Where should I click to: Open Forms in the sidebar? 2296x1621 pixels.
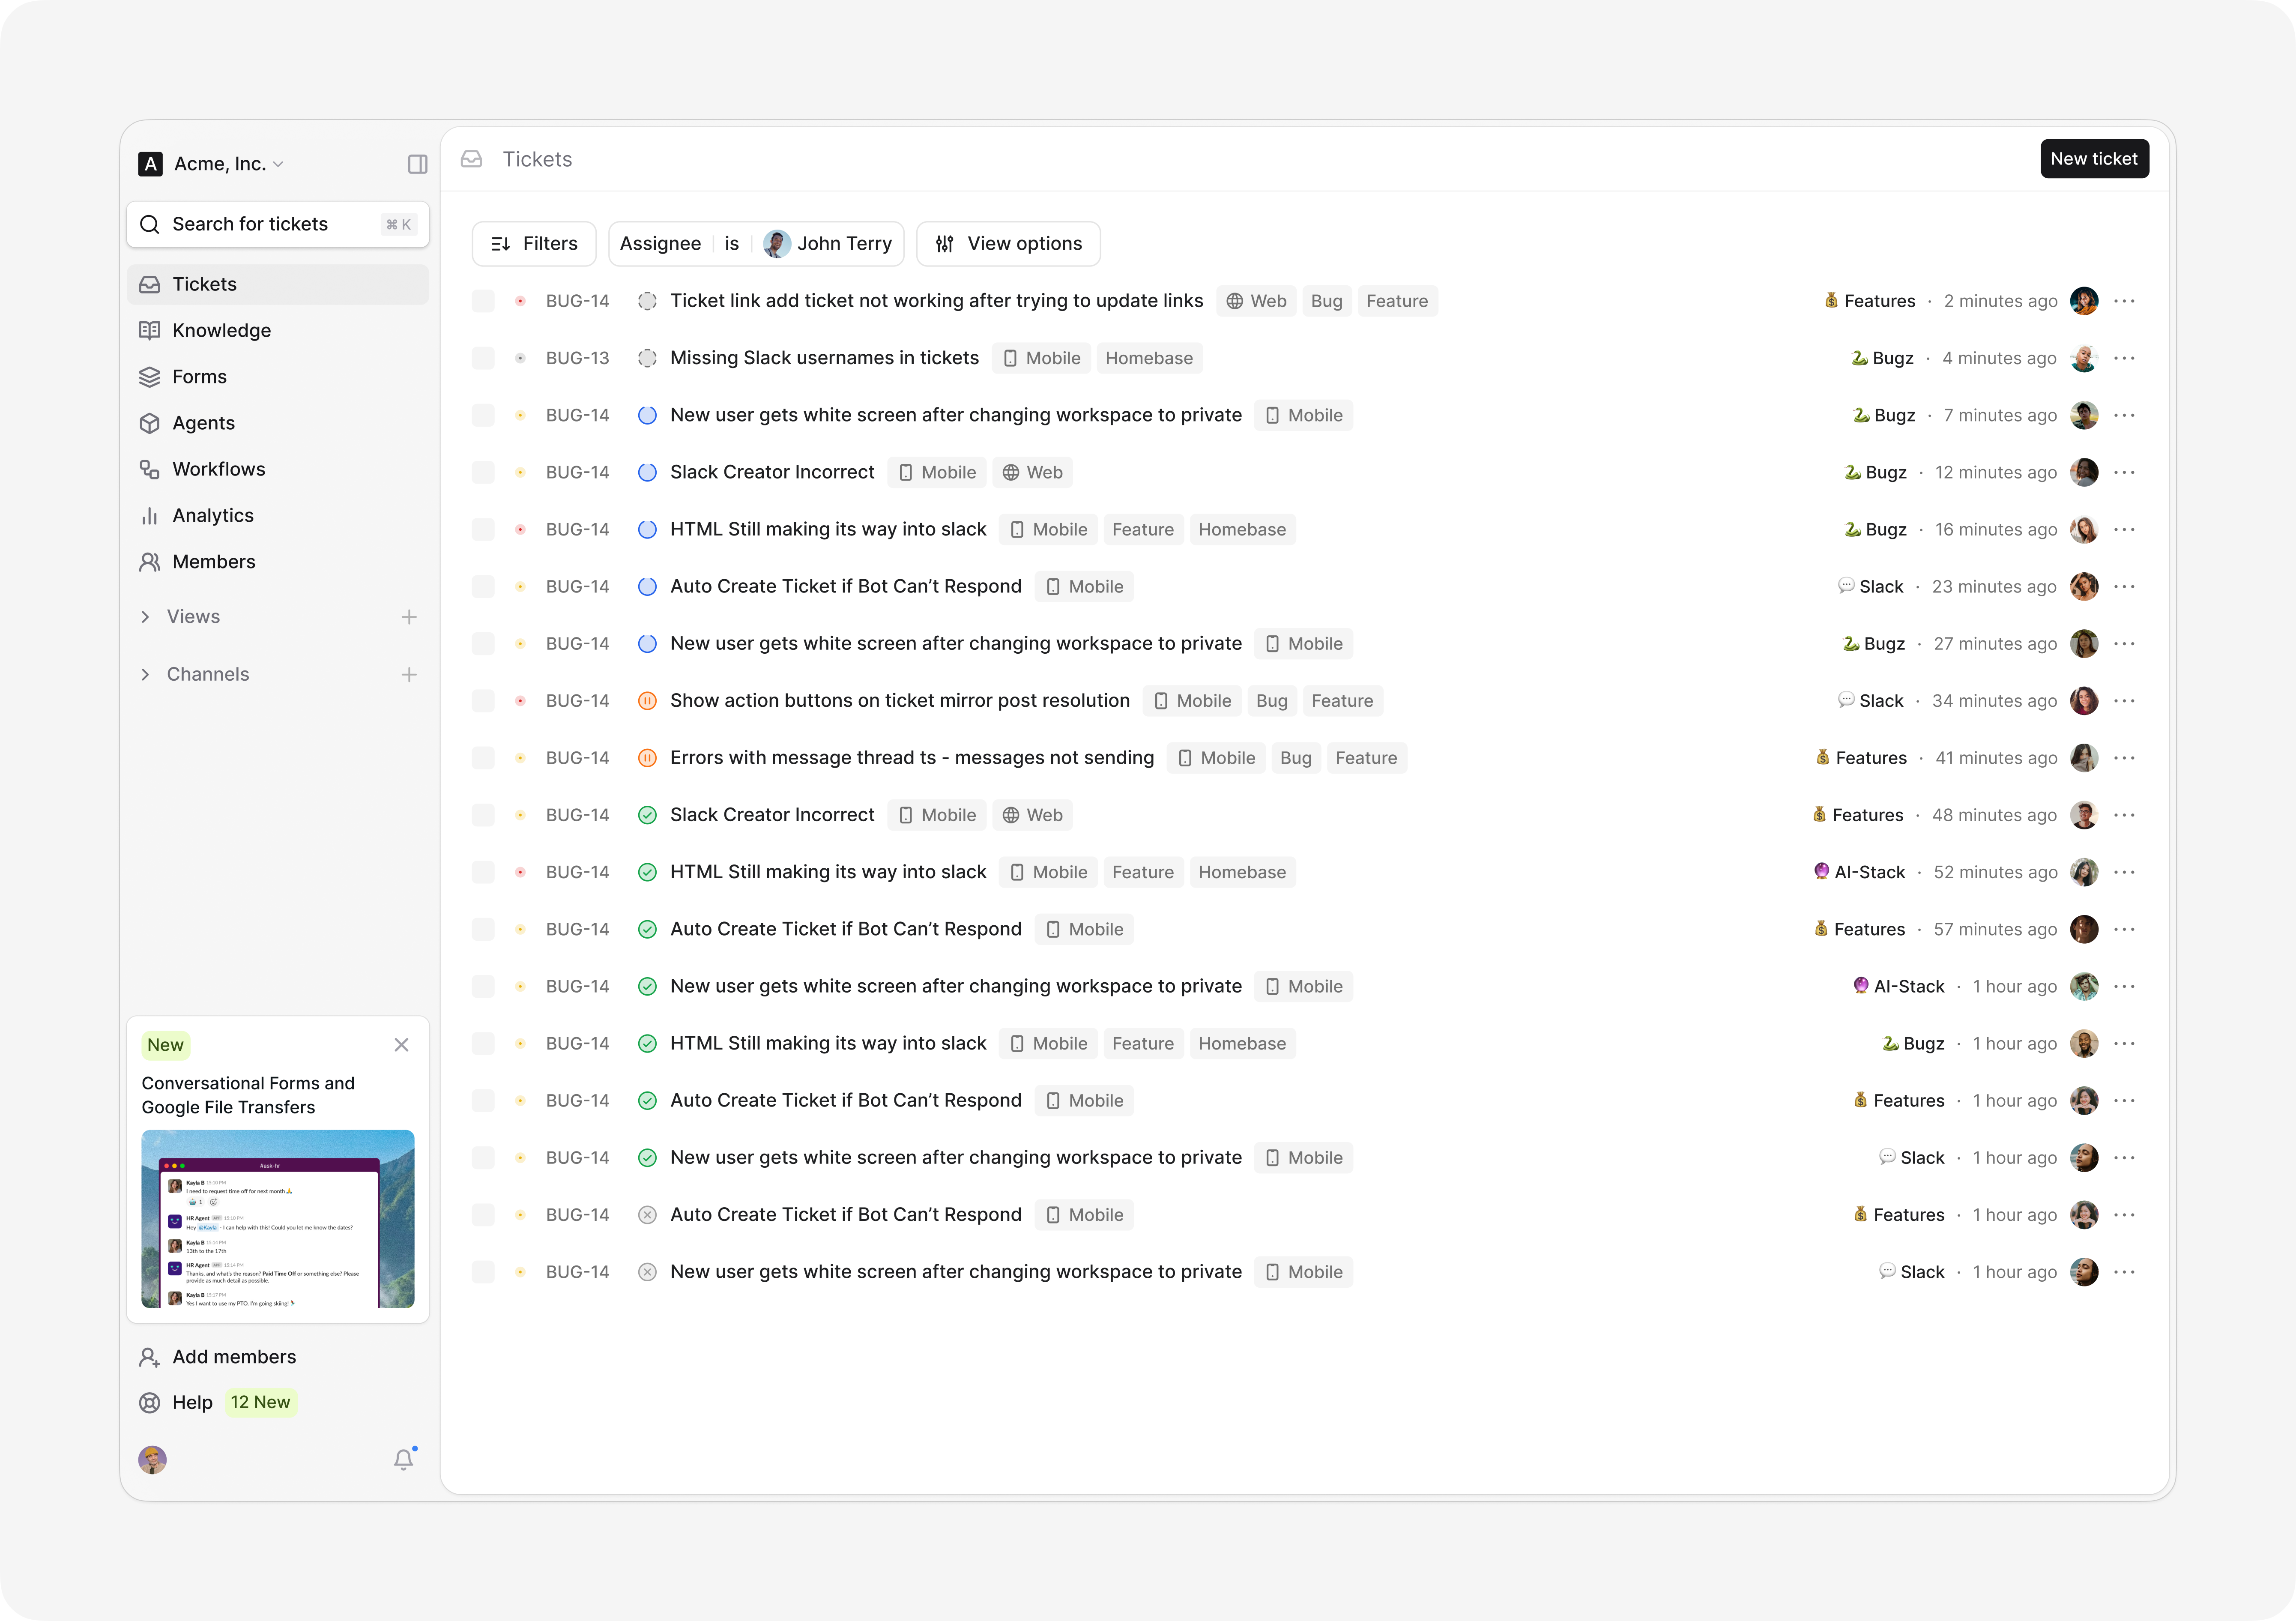point(278,377)
